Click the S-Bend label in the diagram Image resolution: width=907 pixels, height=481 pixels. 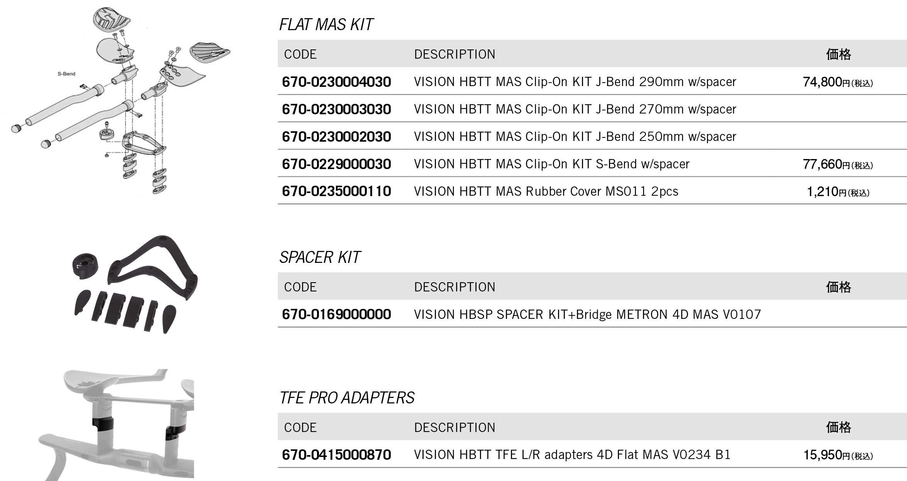click(x=66, y=74)
